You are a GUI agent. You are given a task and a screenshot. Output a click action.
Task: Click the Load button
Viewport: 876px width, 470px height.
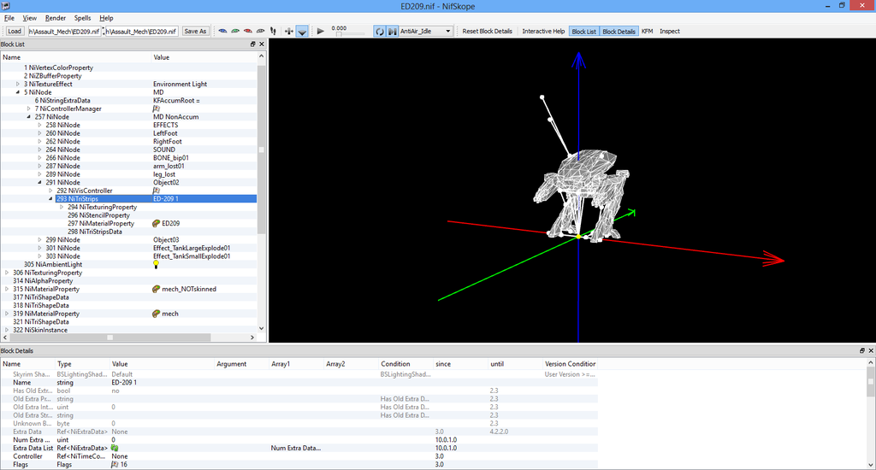[15, 32]
